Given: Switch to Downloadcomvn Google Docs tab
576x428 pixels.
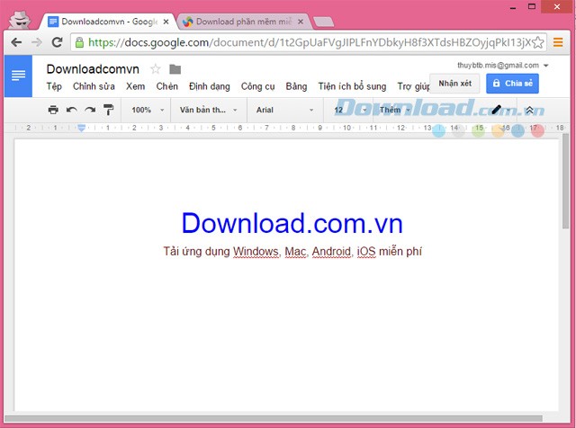Looking at the screenshot, I should pyautogui.click(x=108, y=22).
